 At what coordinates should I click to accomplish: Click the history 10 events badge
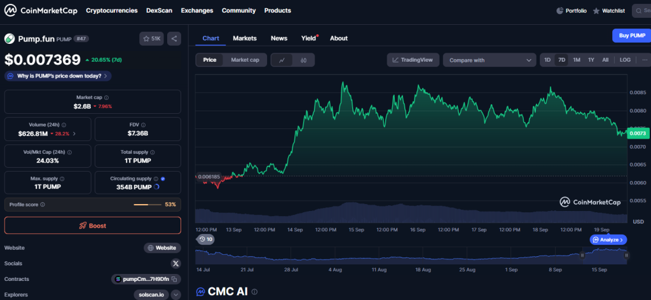tap(205, 239)
